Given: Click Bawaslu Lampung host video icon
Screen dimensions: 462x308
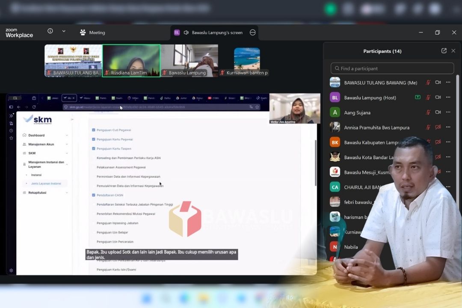Looking at the screenshot, I should tap(438, 97).
